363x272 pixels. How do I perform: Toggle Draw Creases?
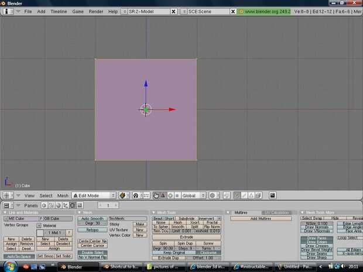tap(317, 246)
